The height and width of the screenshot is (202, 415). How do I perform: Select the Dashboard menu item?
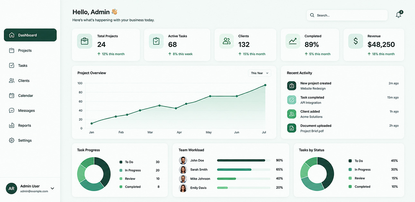tap(30, 35)
